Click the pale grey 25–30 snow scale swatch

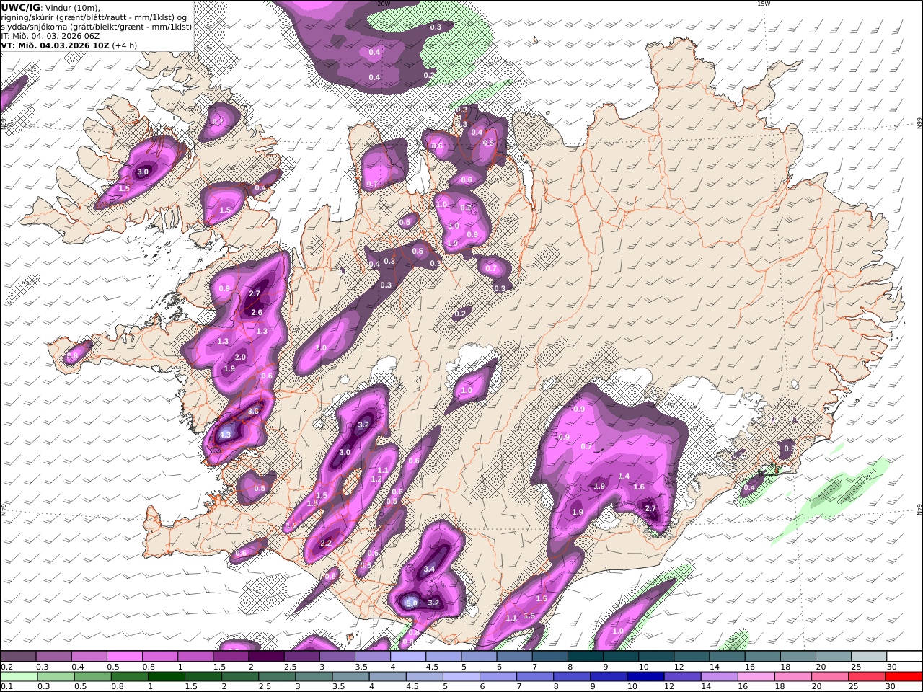tap(868, 657)
